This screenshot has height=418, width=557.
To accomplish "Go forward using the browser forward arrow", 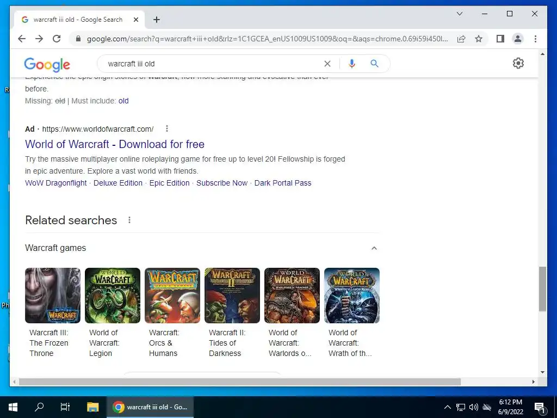I will coord(39,39).
